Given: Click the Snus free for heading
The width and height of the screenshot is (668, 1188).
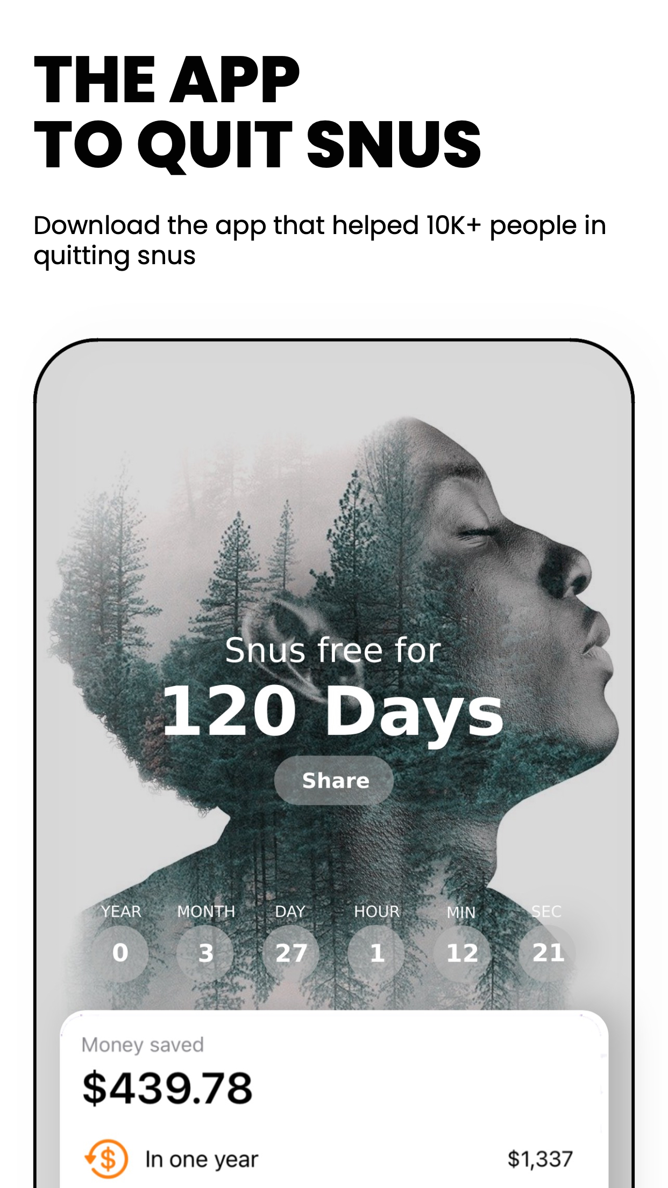Looking at the screenshot, I should 333,650.
